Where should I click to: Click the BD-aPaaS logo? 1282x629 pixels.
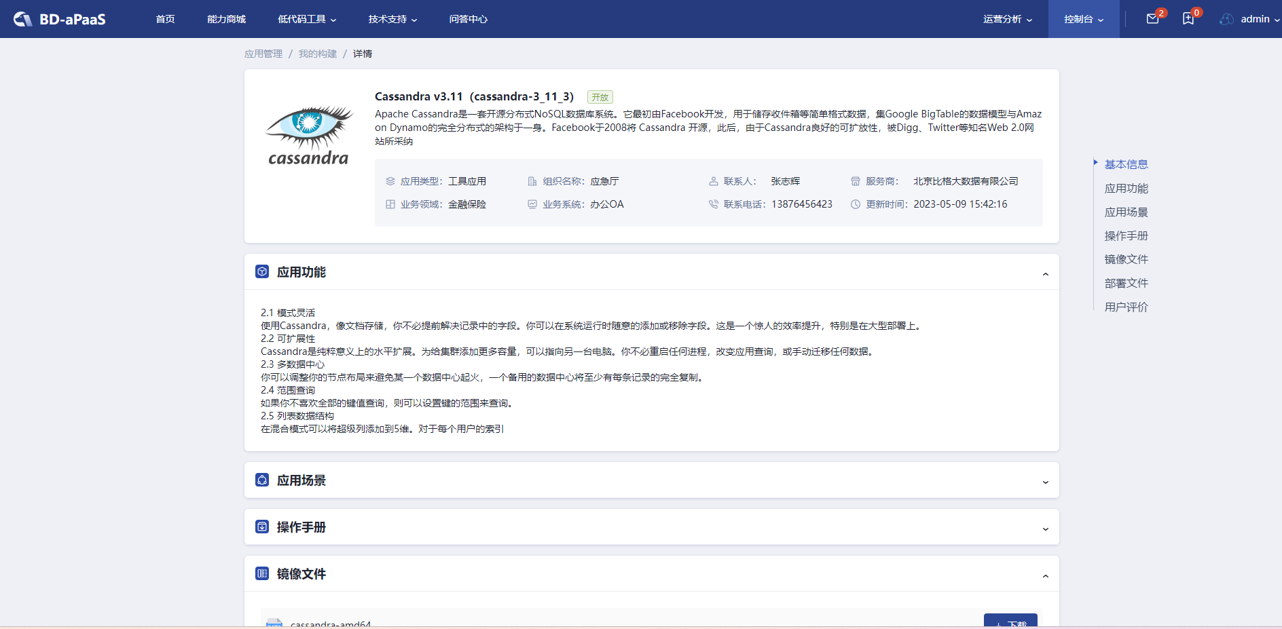[60, 19]
